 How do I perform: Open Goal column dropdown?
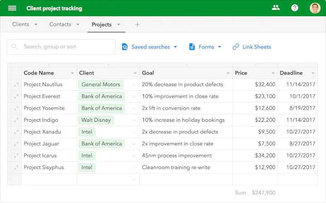[x=228, y=73]
